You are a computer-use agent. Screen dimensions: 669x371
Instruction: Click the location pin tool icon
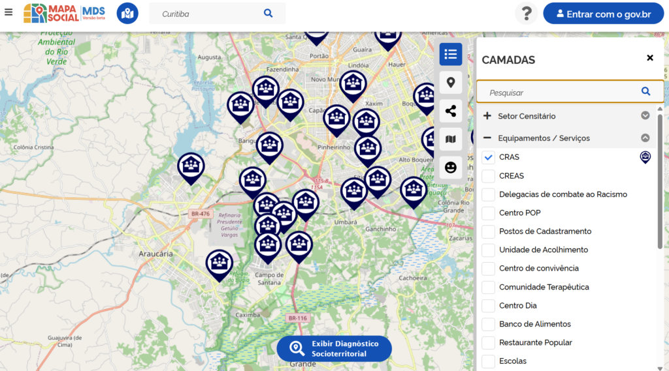click(x=451, y=82)
